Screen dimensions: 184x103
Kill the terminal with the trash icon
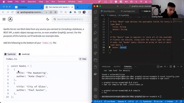174,67
